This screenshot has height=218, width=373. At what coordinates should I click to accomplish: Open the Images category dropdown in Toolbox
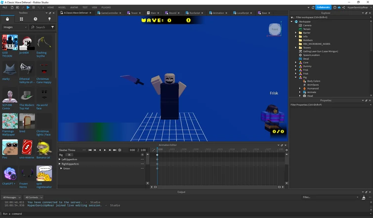pyautogui.click(x=14, y=27)
